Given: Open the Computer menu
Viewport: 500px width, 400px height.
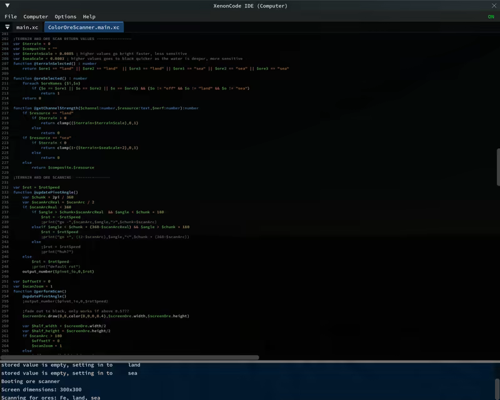Looking at the screenshot, I should point(36,17).
